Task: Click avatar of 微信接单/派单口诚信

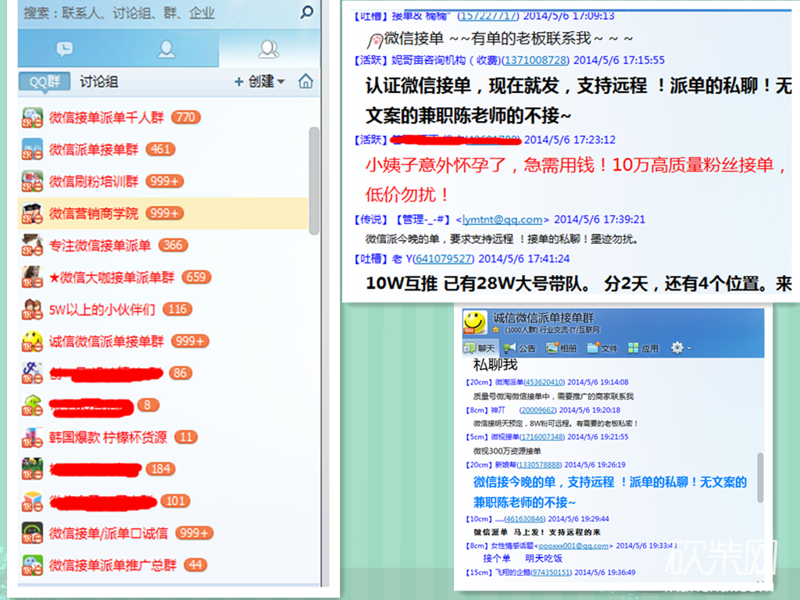Action: coord(32,533)
